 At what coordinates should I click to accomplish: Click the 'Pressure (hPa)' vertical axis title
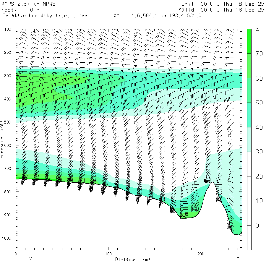pyautogui.click(x=1, y=140)
